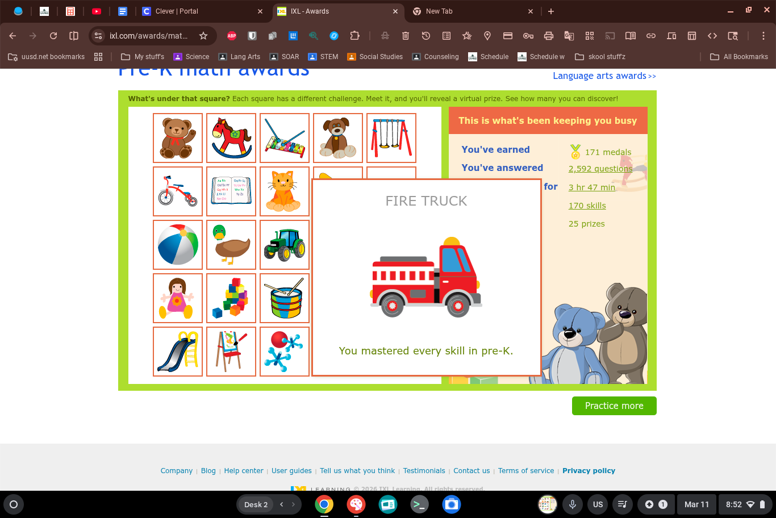Open the Science bookmark folder
This screenshot has width=776, height=518.
(x=191, y=57)
